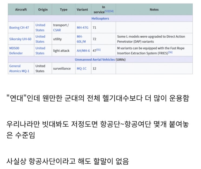Open United States link in MD500 Defender row

pyautogui.click(x=40, y=51)
